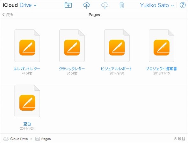The width and height of the screenshot is (188, 143).
Task: Click the '2014/1/24' date text
Action: point(27,128)
